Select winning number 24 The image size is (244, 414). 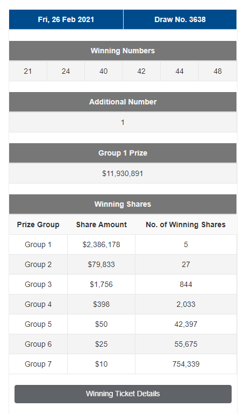click(66, 71)
